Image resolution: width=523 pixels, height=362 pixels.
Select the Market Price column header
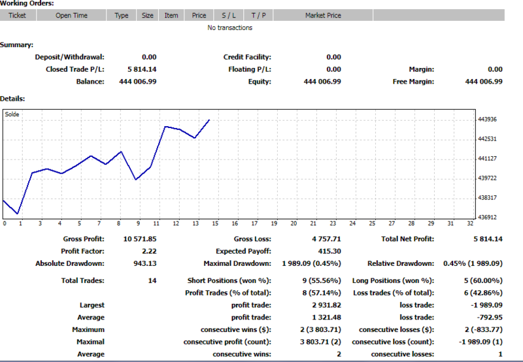click(x=323, y=15)
